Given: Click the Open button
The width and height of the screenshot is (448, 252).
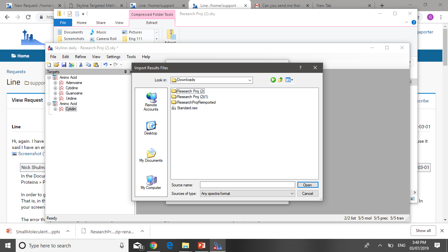Looking at the screenshot, I should [307, 185].
